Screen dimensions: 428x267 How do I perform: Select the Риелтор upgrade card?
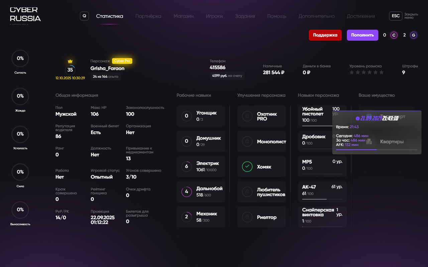(262, 217)
